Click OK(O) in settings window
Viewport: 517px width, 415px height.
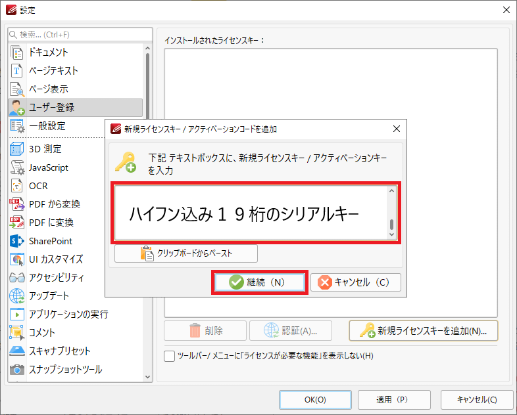315,400
